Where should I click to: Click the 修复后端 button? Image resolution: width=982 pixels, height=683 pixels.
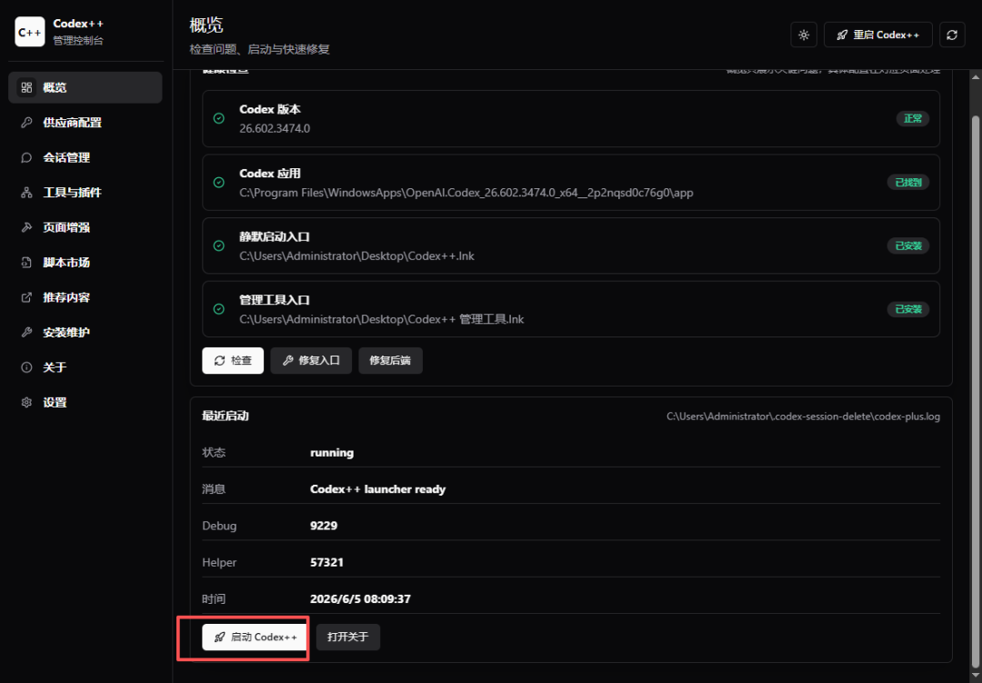[x=390, y=361]
